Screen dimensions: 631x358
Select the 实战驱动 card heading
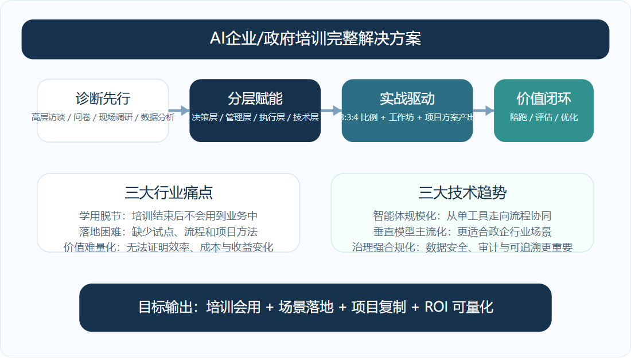[407, 99]
